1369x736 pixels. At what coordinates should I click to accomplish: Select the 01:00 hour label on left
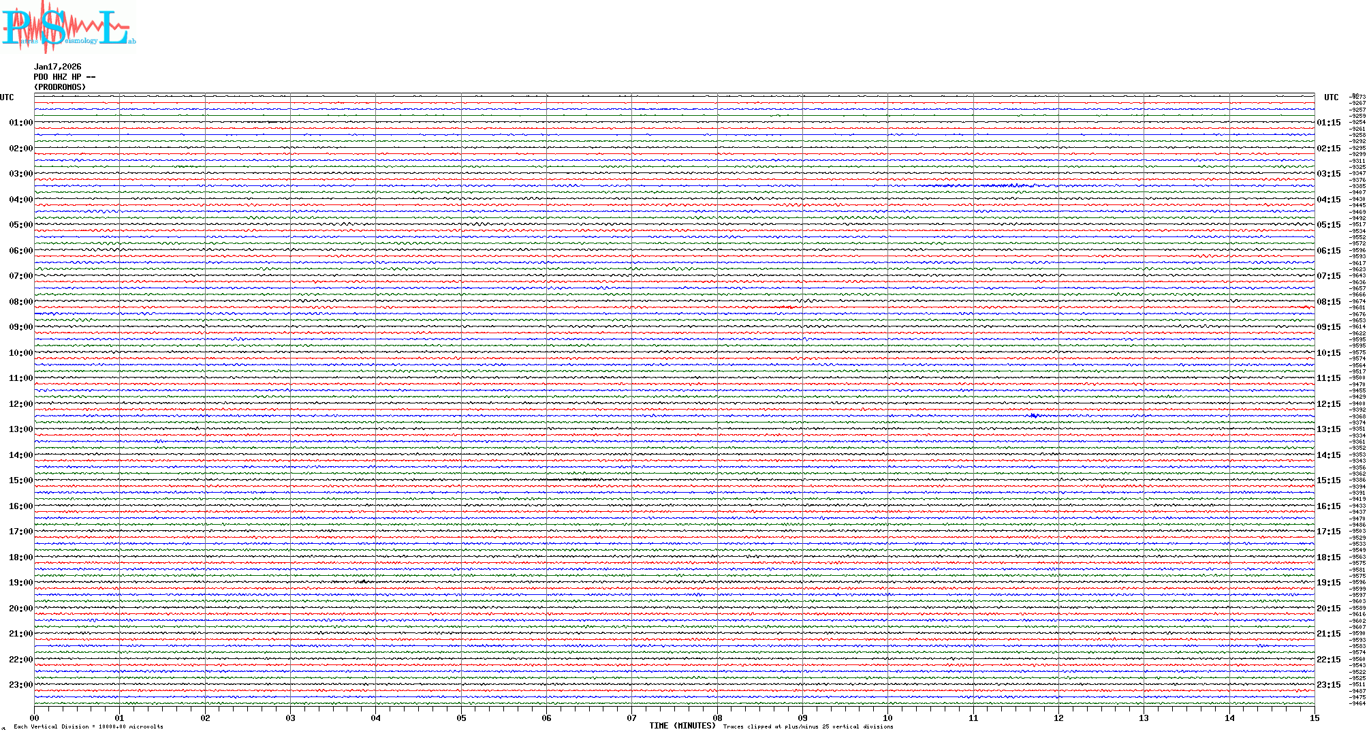pyautogui.click(x=20, y=123)
